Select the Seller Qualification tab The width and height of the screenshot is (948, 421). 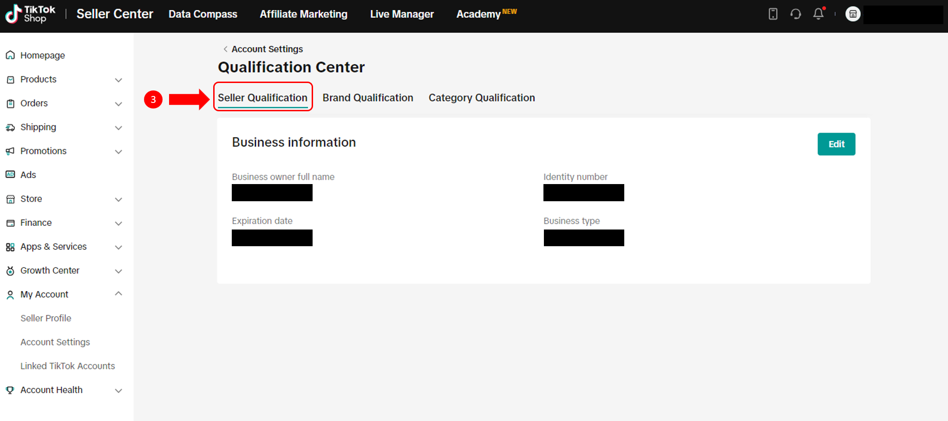click(x=262, y=98)
